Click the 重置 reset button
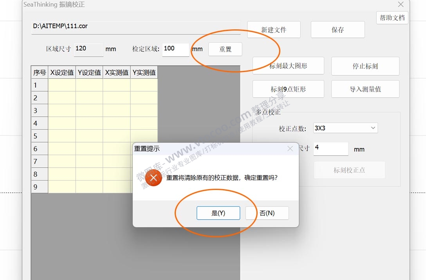 (225, 49)
